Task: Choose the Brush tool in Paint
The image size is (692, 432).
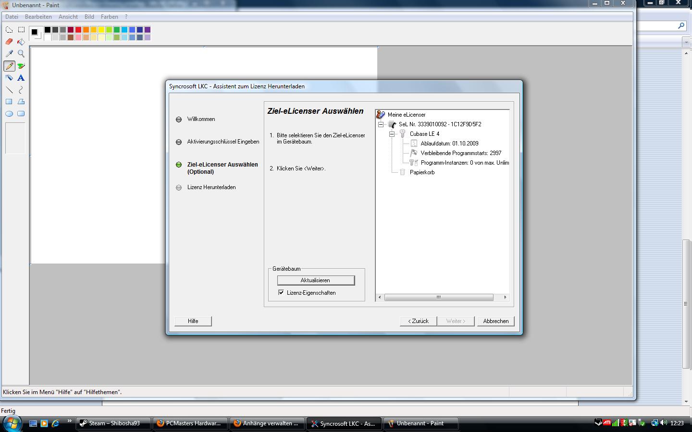Action: [x=21, y=66]
